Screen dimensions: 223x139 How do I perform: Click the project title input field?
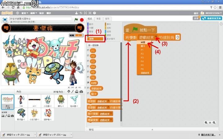[x=41, y=19]
